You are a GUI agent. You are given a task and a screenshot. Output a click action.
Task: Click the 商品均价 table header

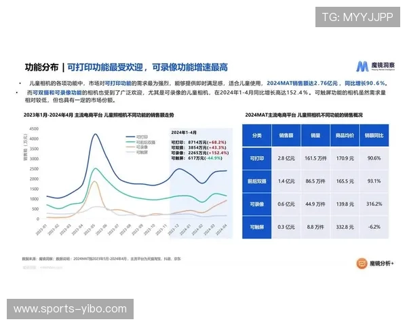[345, 135]
